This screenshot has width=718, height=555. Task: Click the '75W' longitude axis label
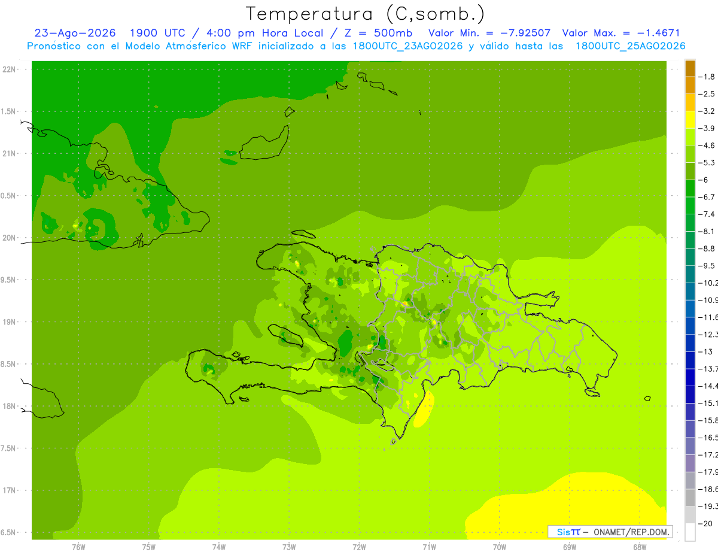pyautogui.click(x=148, y=547)
